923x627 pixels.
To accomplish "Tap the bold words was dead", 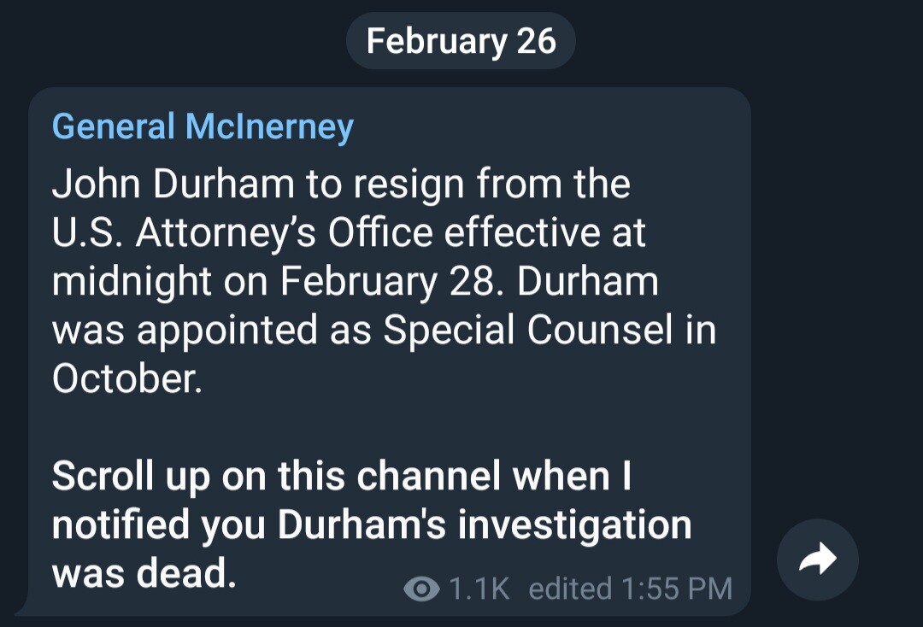I will pos(144,574).
